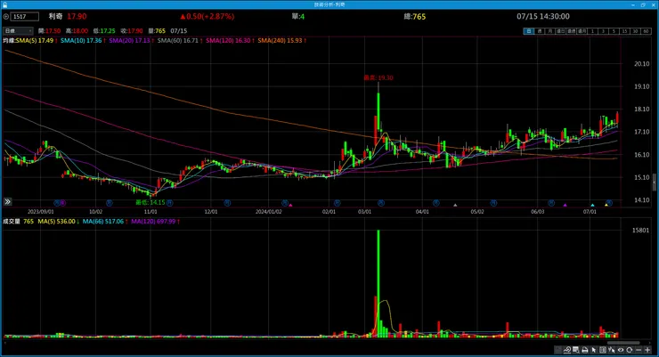Click the lock icon in the title bar

click(4, 4)
